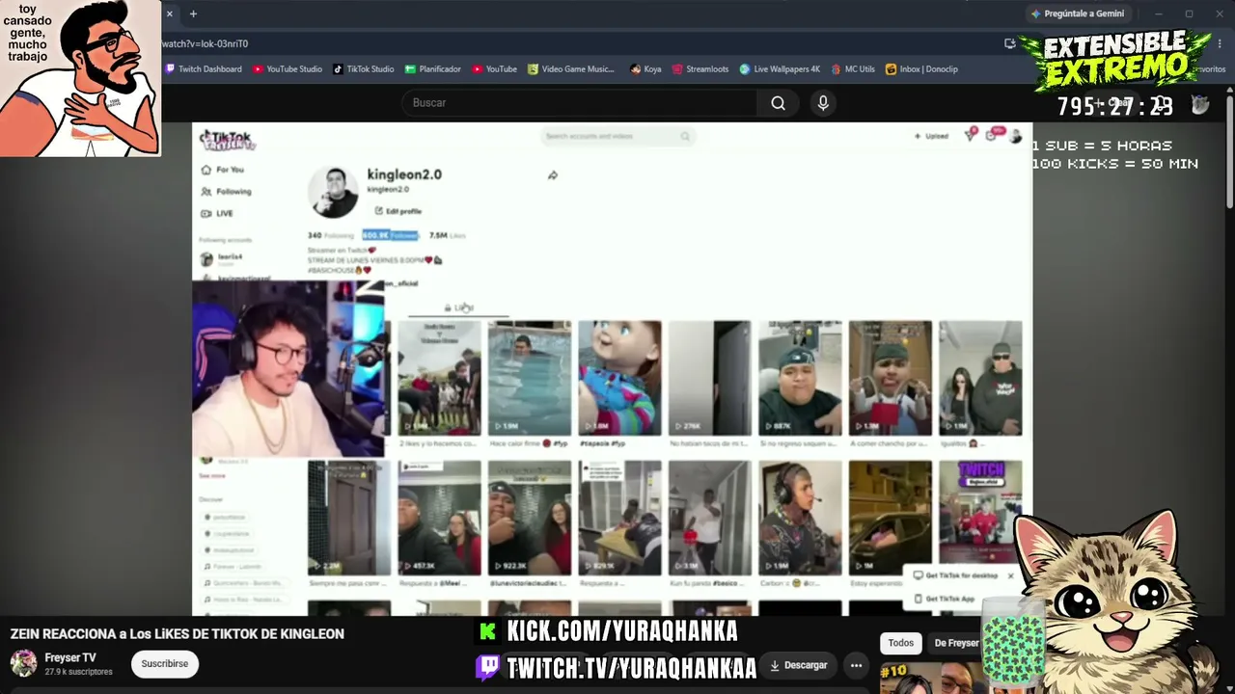
Task: Click the share arrow on kingleon2.0 profile
Action: (x=553, y=175)
